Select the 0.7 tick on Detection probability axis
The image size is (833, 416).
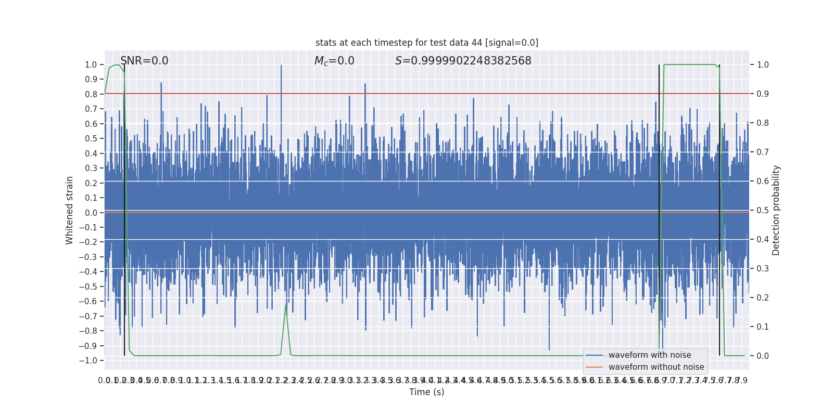click(763, 152)
